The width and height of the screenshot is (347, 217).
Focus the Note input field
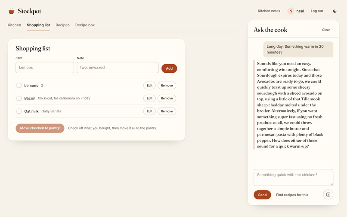(118, 68)
